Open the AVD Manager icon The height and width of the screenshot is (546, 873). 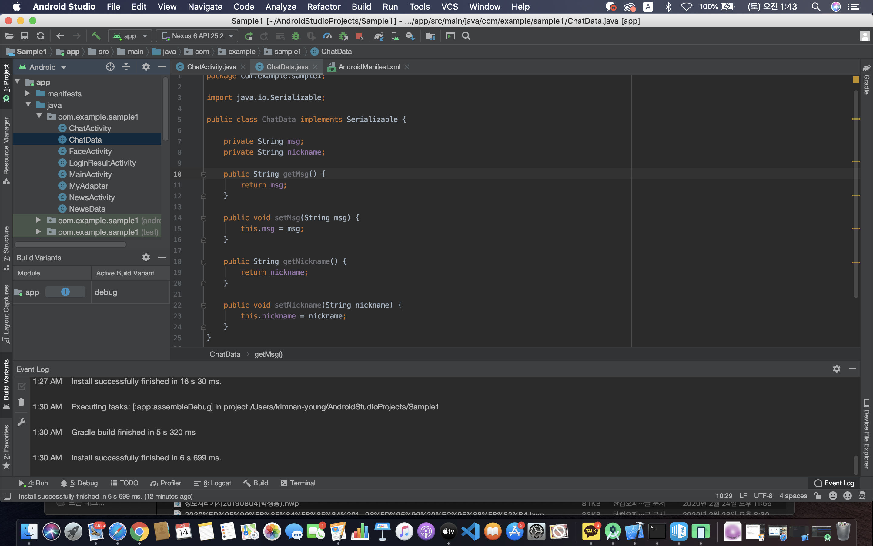(395, 36)
